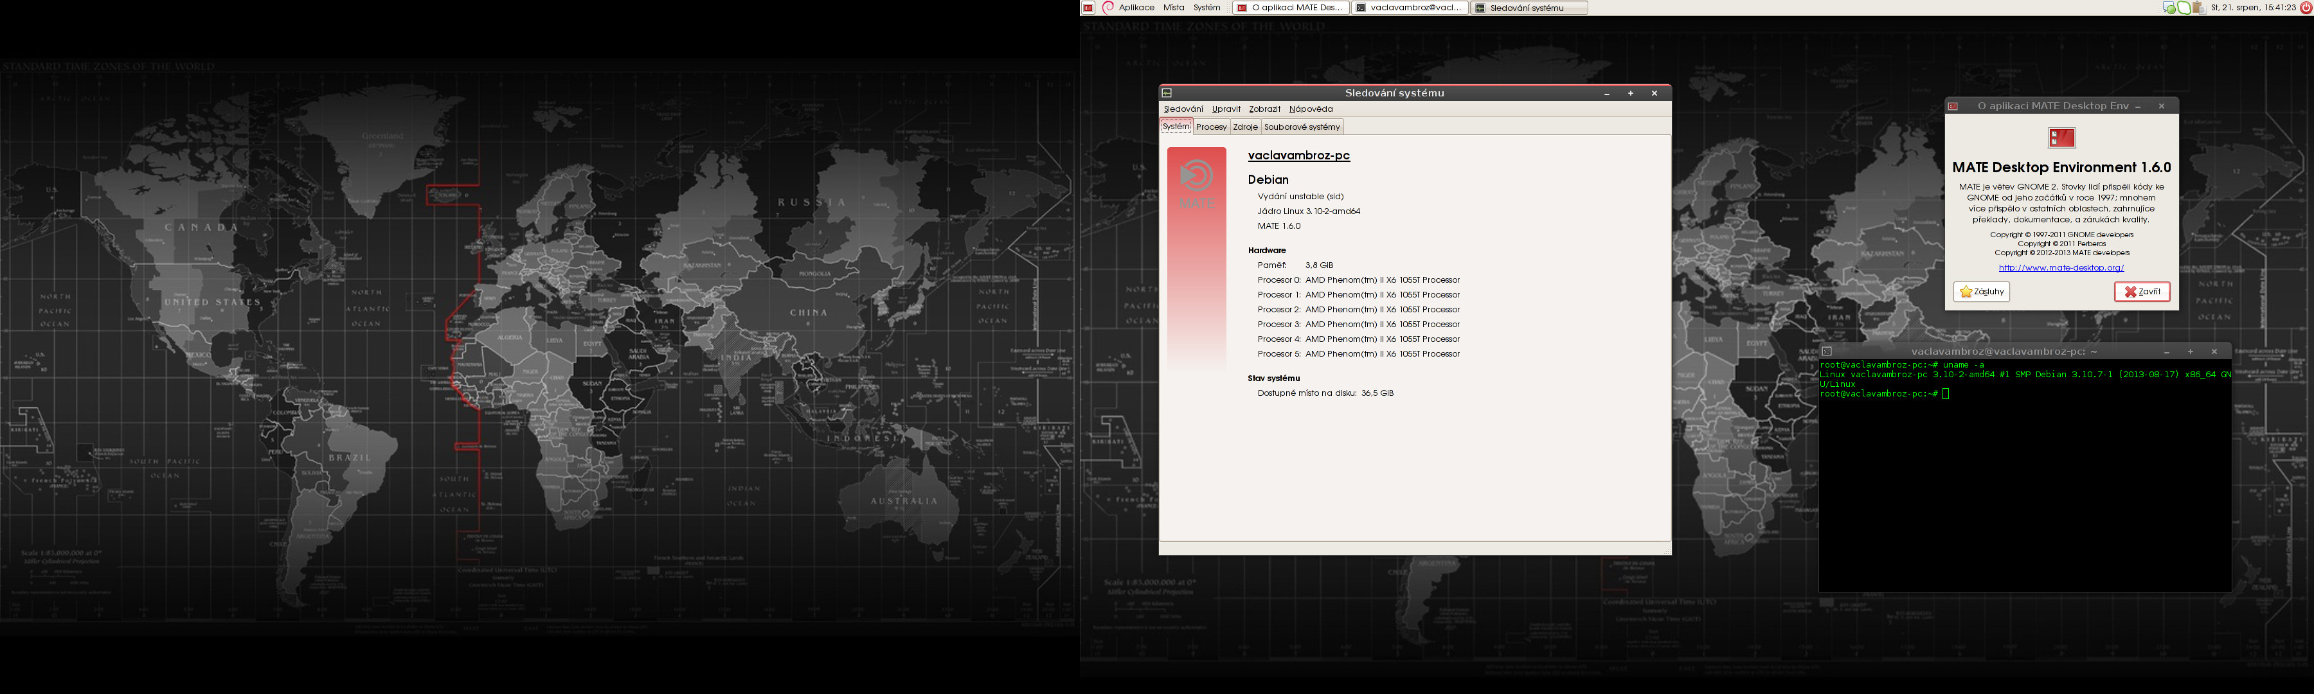
Task: Select the Systém tab in System Monitor
Action: point(1176,127)
